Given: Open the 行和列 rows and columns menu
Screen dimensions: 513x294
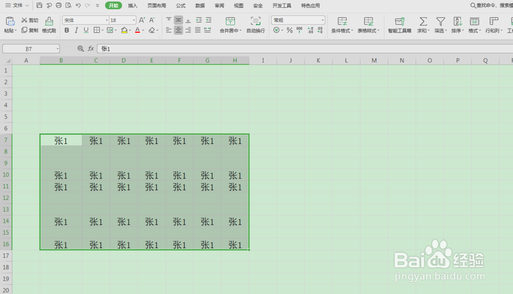Looking at the screenshot, I should tap(494, 25).
